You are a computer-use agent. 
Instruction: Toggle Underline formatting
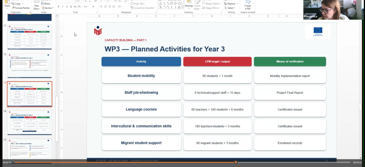[67, 7]
